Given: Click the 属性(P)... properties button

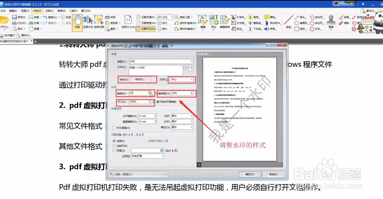Looking at the screenshot, I should coord(24,35).
